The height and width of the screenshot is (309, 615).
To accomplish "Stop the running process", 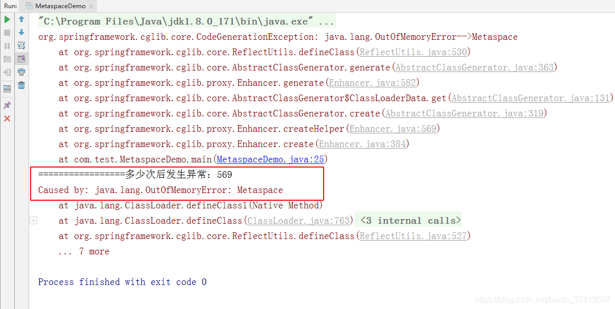I will click(7, 32).
